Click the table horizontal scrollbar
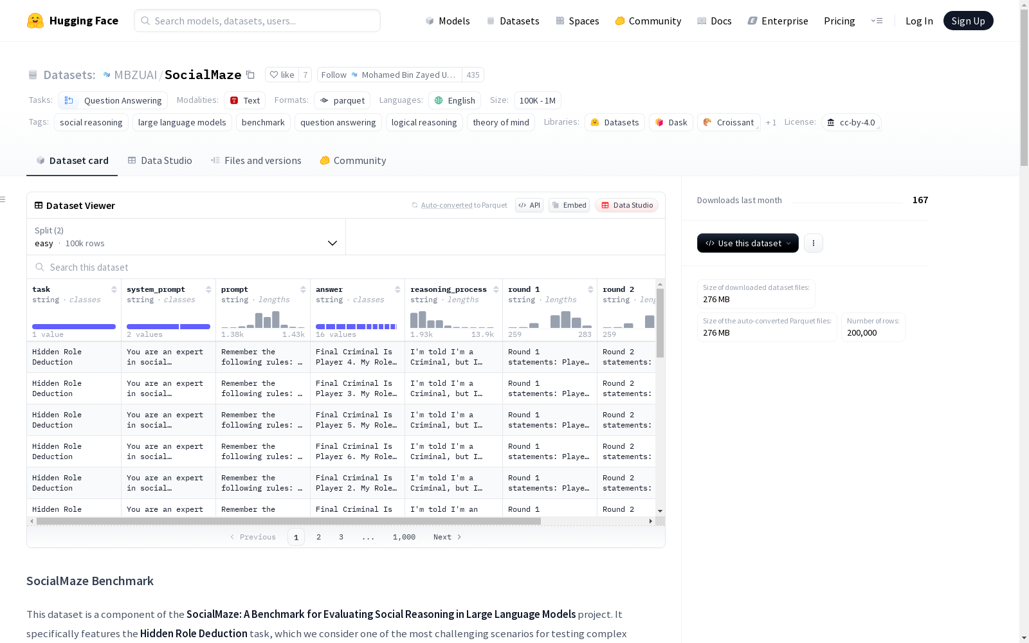This screenshot has width=1029, height=643. [289, 521]
